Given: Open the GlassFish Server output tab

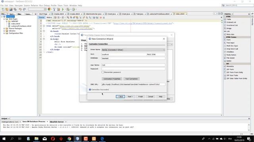Looking at the screenshot, I should (57, 122).
